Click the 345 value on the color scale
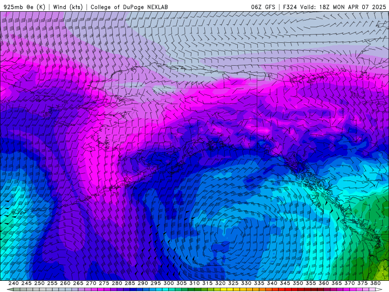389x292 pixels. [285, 283]
